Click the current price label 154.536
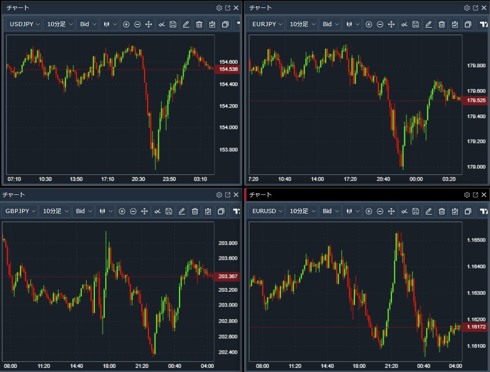This screenshot has height=372, width=490. pos(227,69)
